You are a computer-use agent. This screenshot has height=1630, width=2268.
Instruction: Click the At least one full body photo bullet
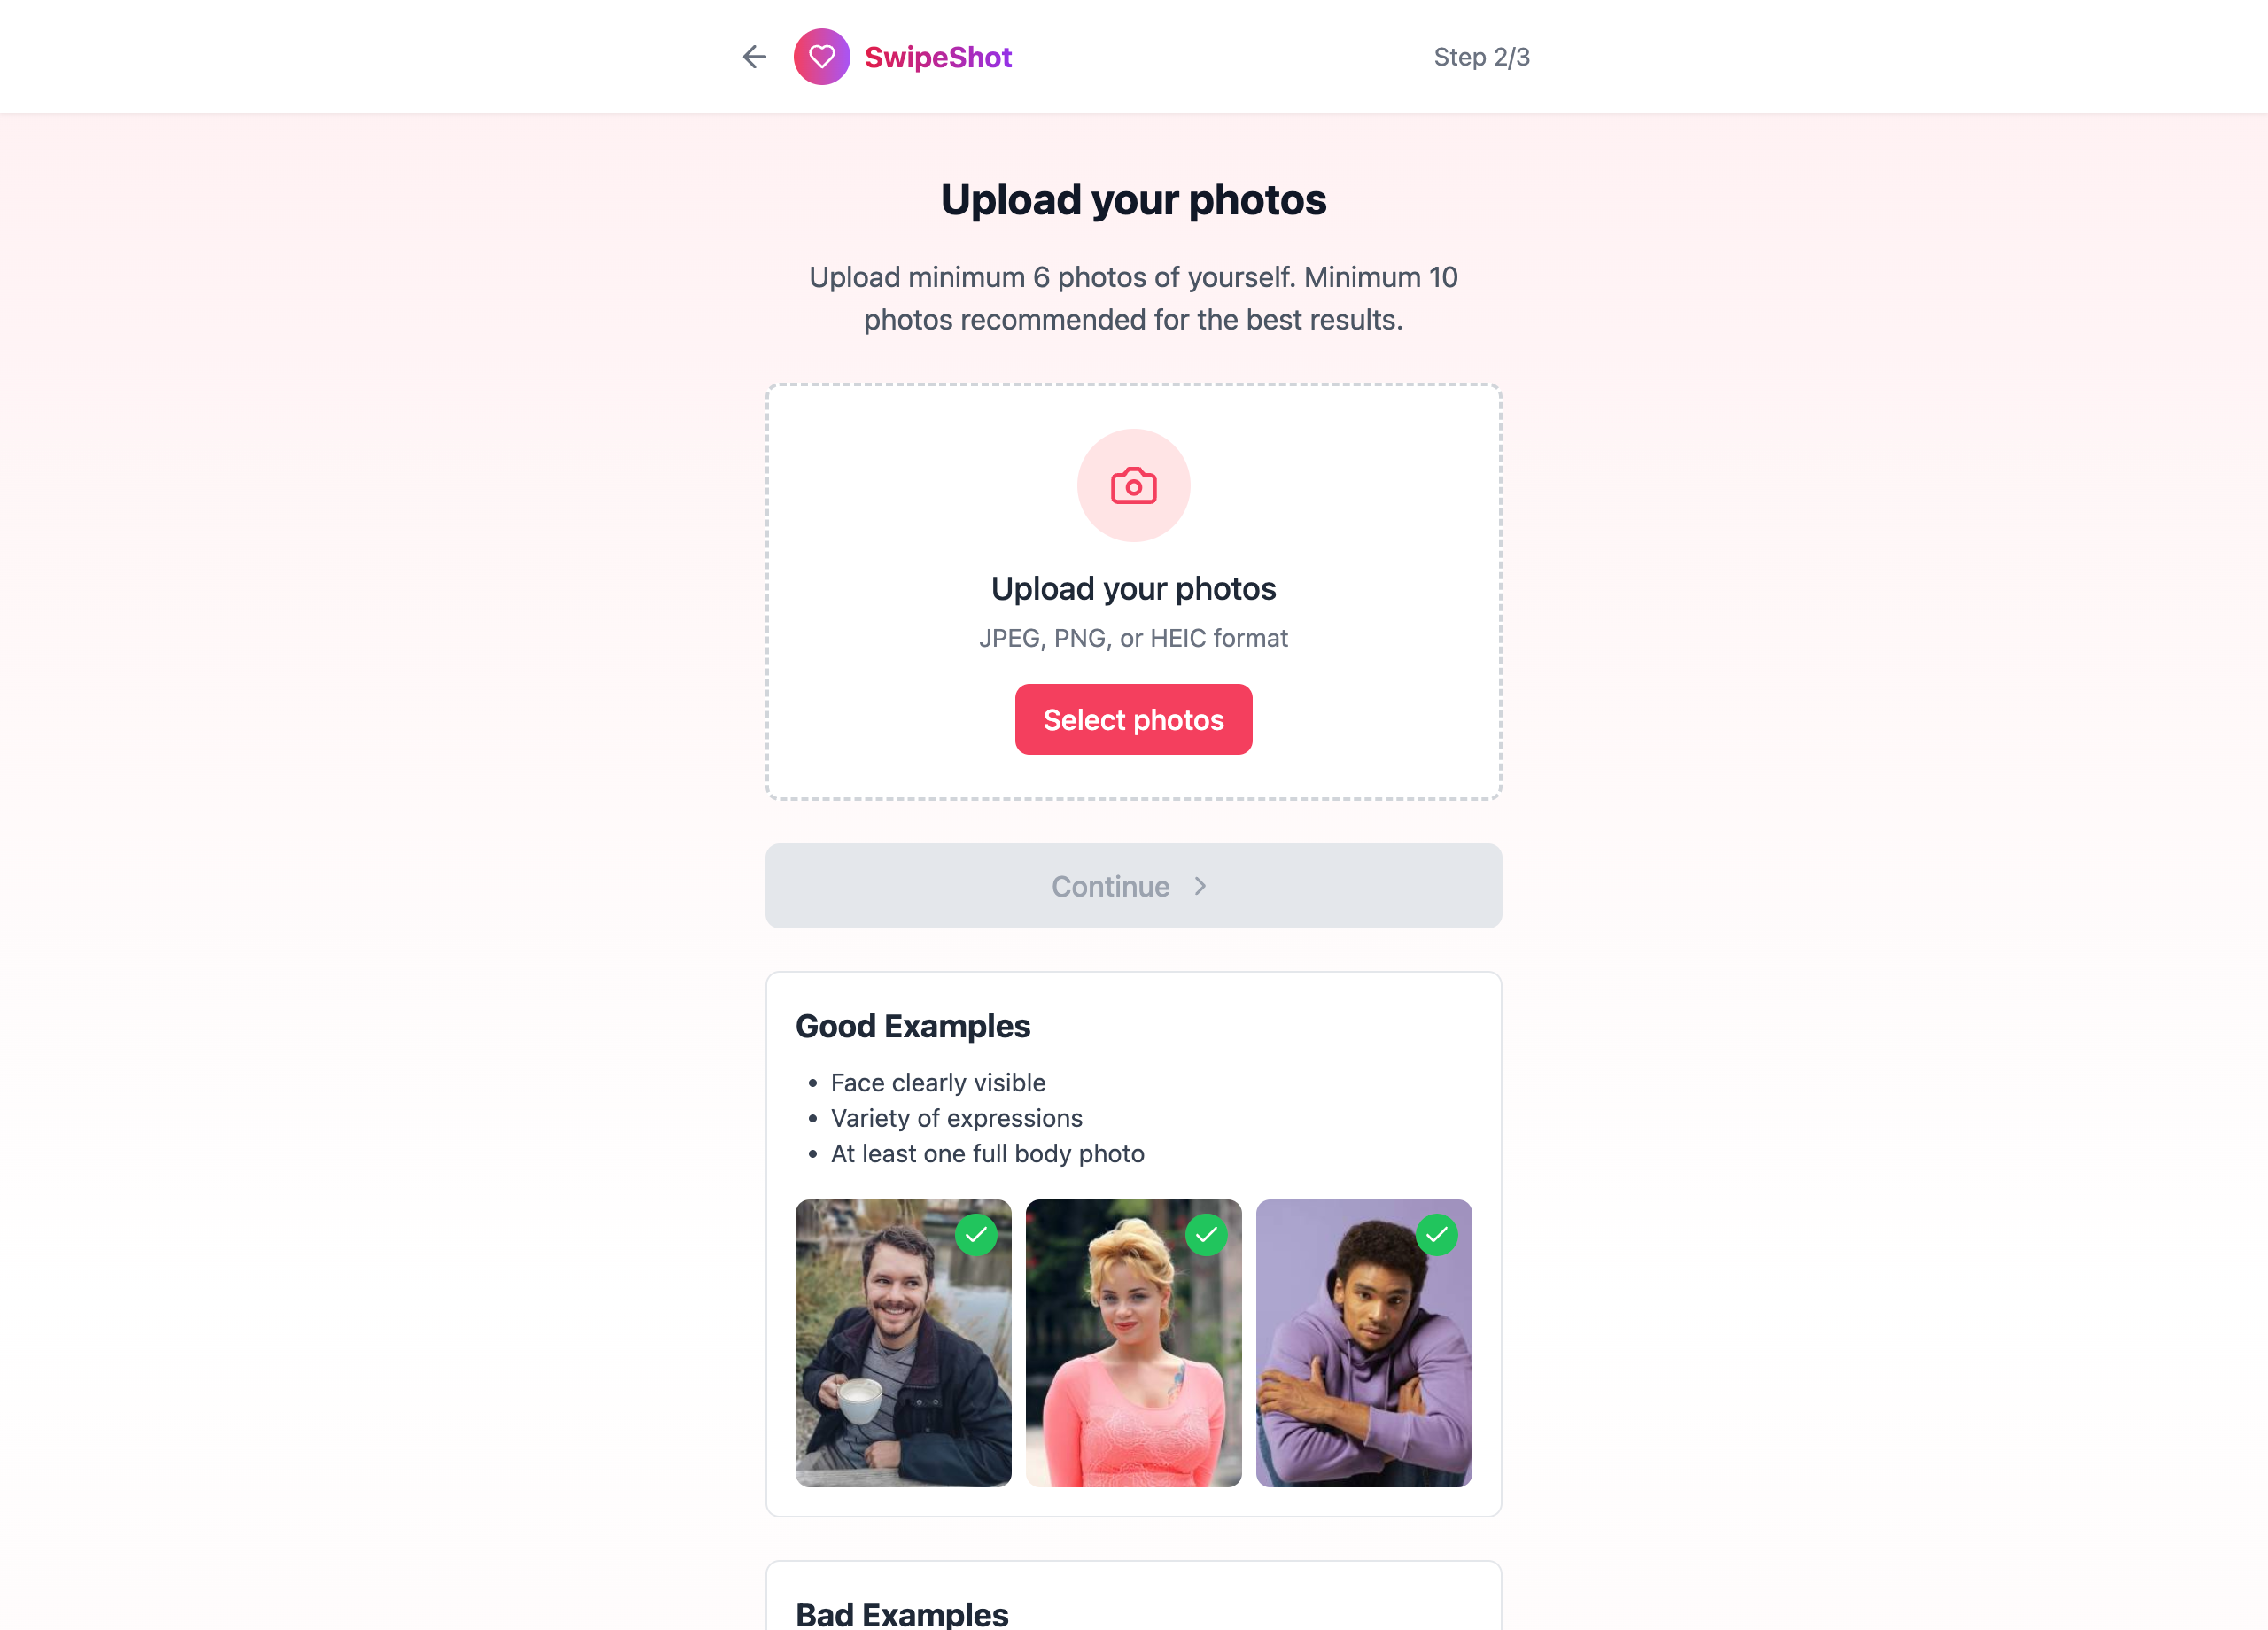click(x=987, y=1153)
